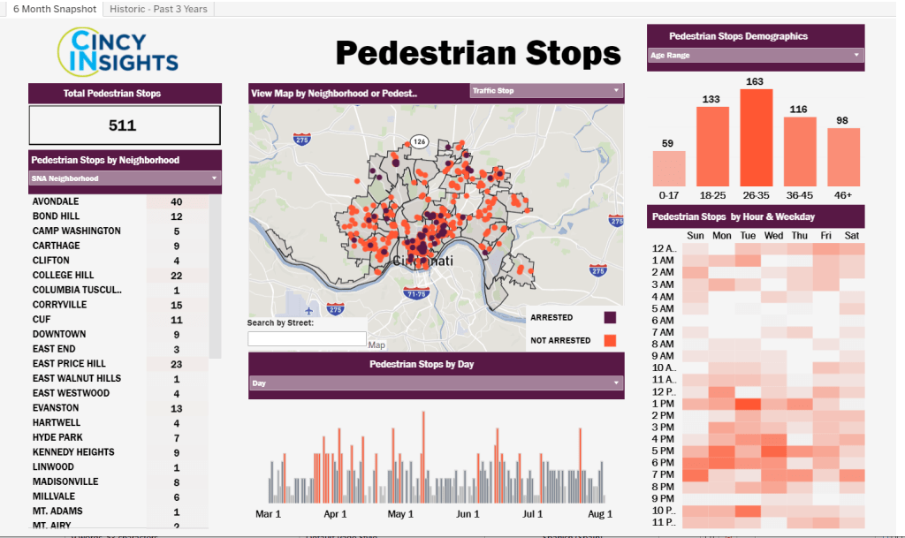Screen dimensions: 905x538
Task: Select the 26-35 age bar showing 163
Action: (x=756, y=137)
